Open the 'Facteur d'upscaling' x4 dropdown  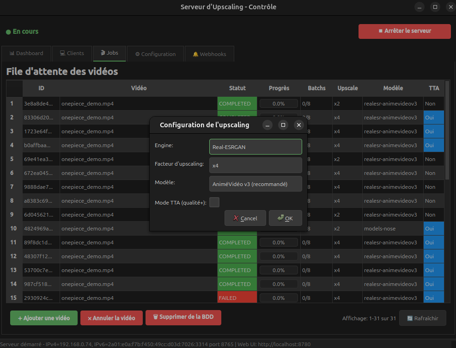click(x=255, y=165)
